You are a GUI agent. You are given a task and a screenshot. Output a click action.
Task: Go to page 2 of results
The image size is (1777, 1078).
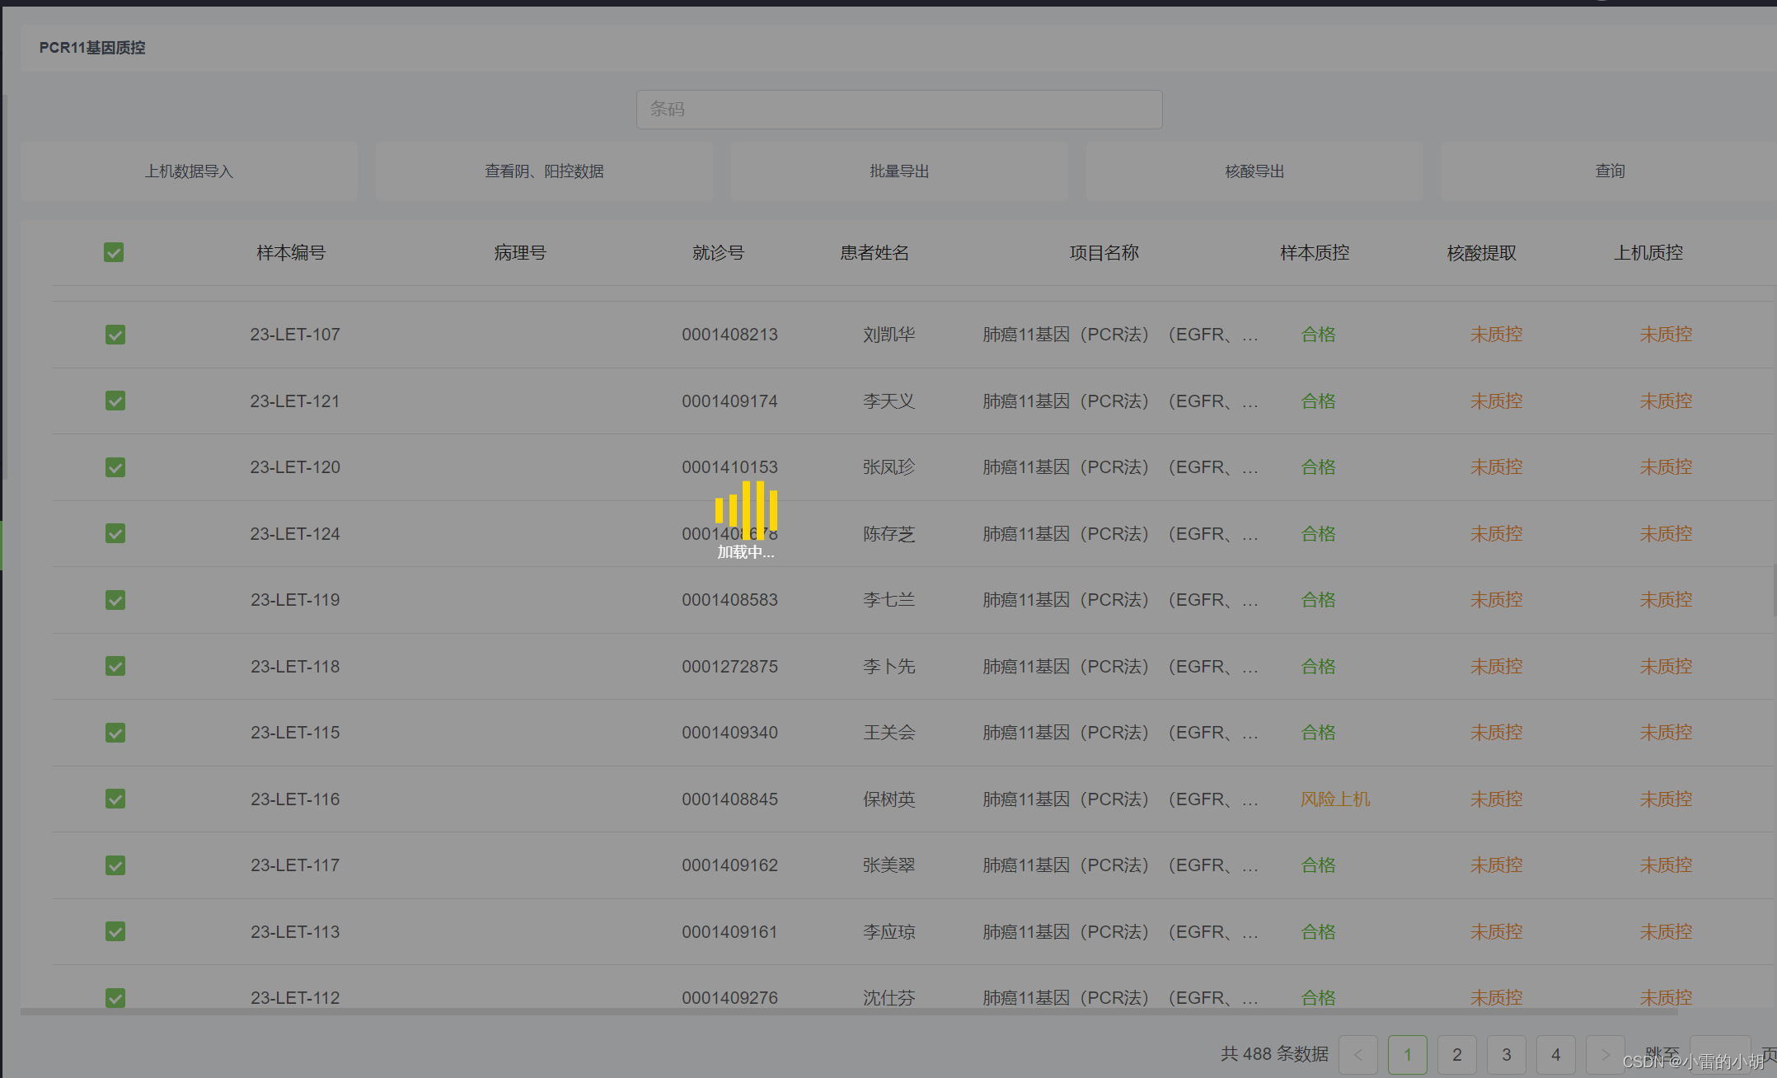(1456, 1054)
